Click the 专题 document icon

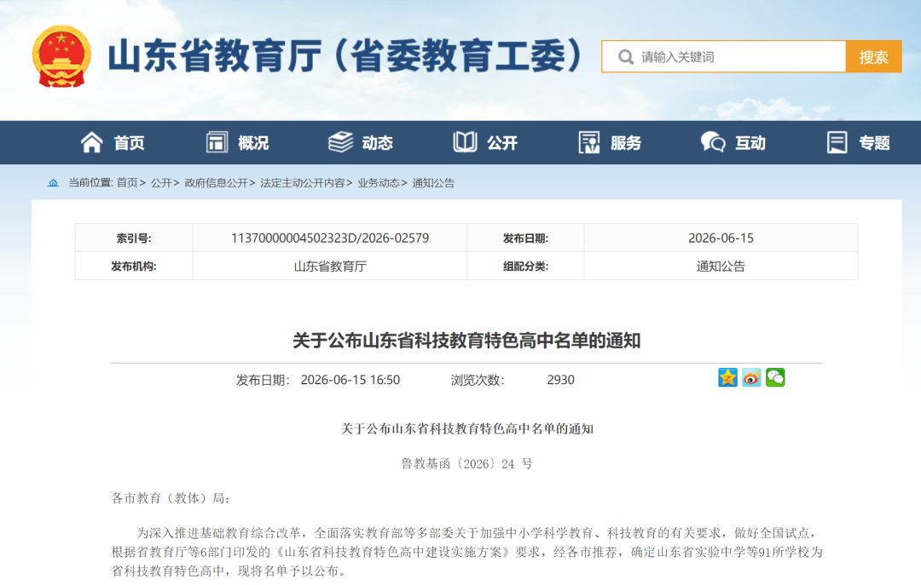click(837, 142)
